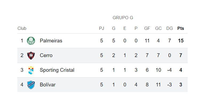Image resolution: width=201 pixels, height=112 pixels.
Task: Click the GC column header
Action: [x=158, y=29]
